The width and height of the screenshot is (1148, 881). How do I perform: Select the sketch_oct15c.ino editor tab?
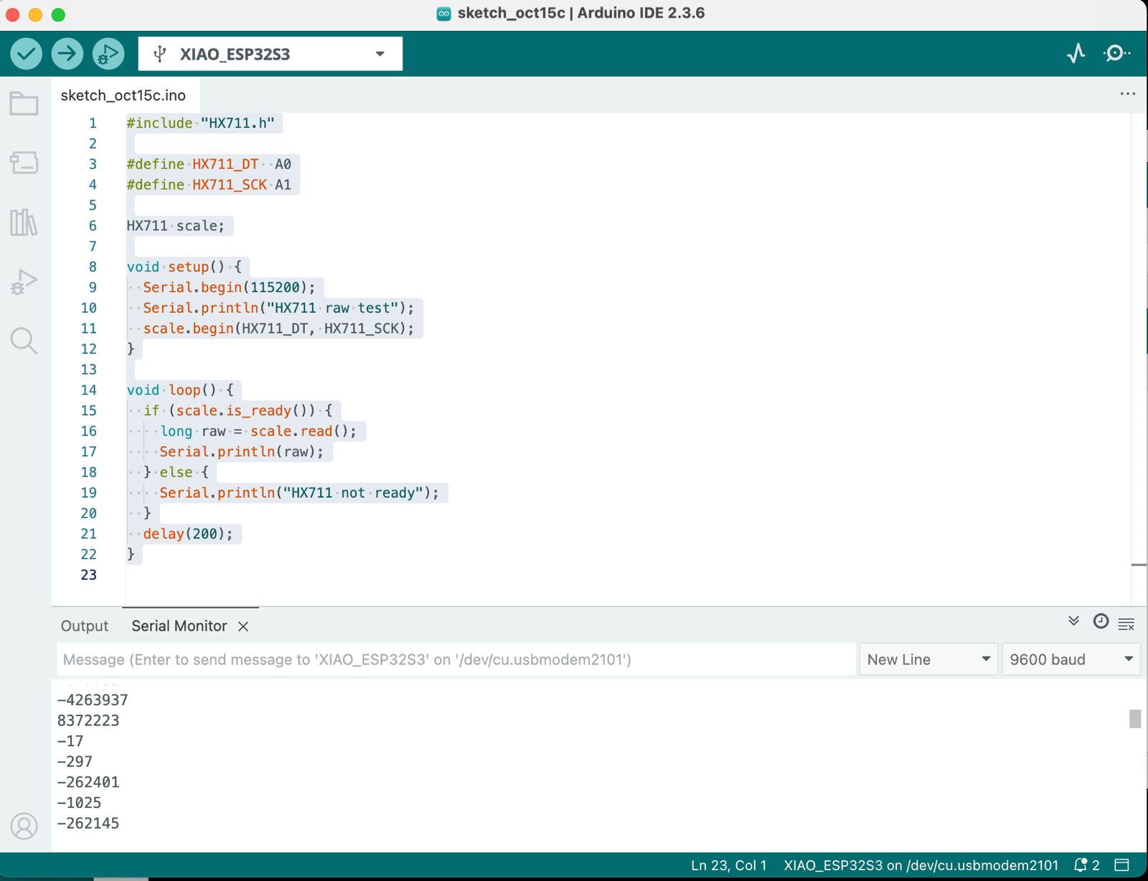(123, 95)
